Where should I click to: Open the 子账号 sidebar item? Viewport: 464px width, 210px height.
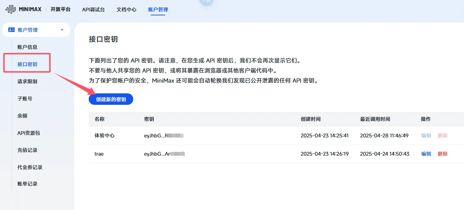25,99
